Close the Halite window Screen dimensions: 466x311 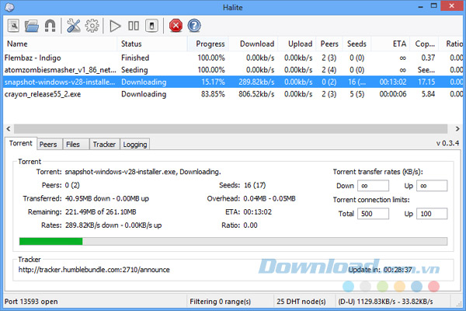[x=452, y=6]
